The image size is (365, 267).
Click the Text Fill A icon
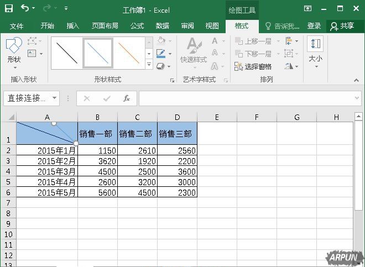pos(215,41)
